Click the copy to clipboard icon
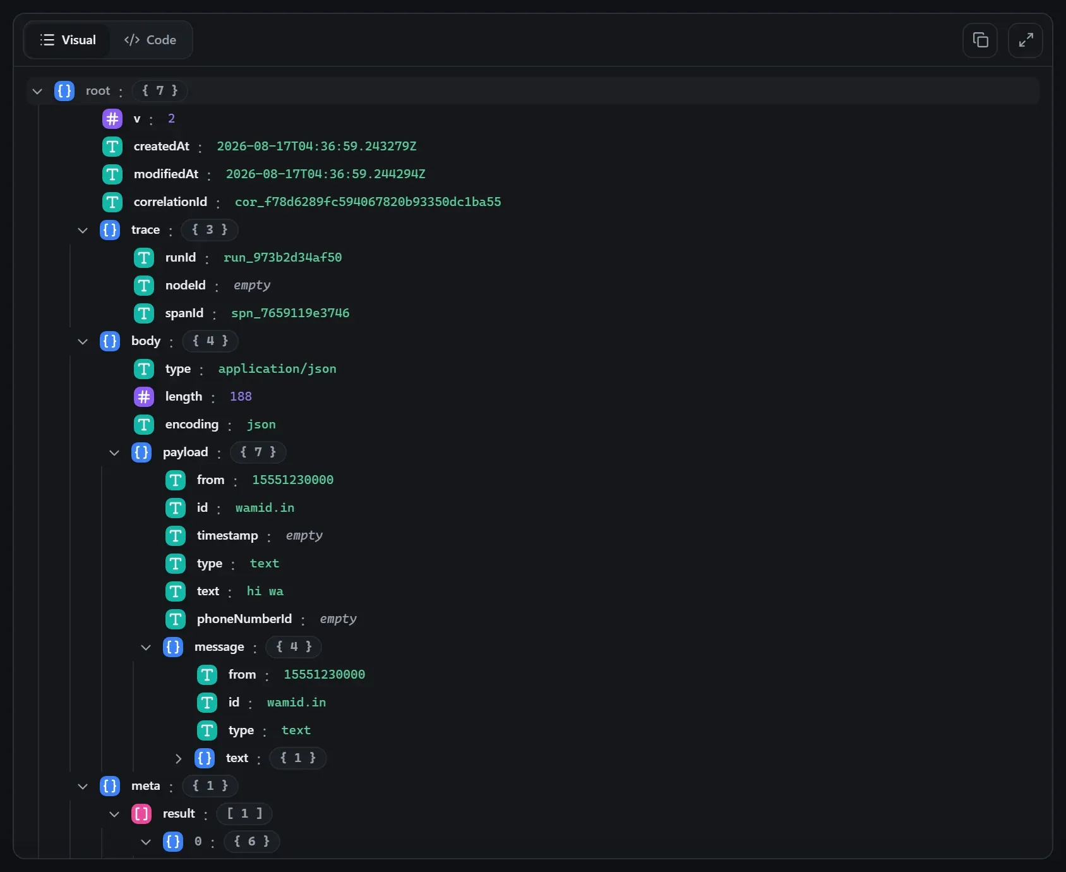Viewport: 1066px width, 872px height. point(980,40)
